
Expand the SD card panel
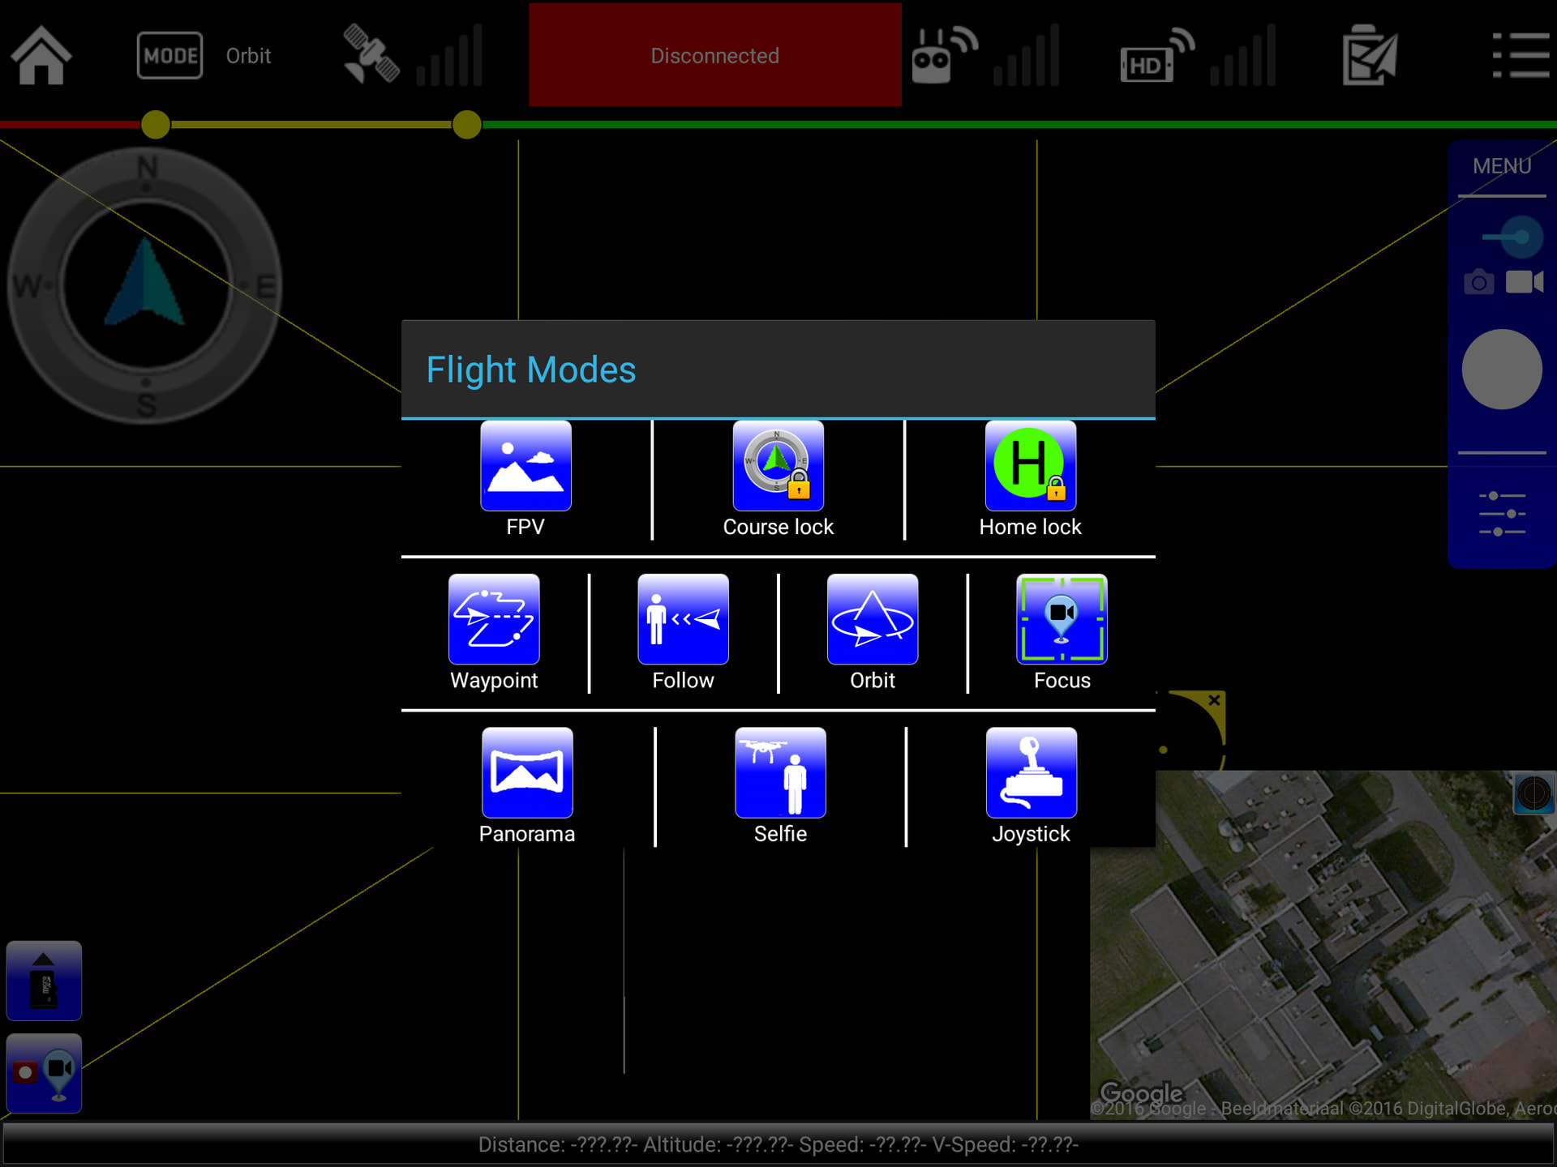pyautogui.click(x=44, y=980)
